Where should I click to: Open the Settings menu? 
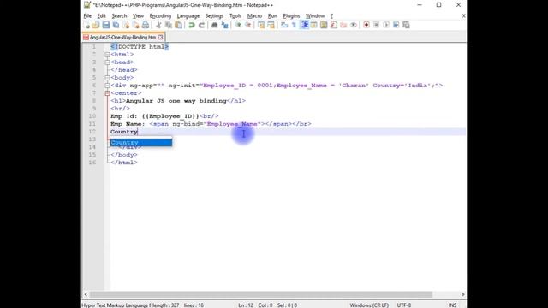point(214,16)
